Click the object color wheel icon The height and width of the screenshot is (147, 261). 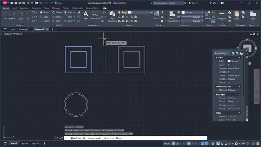(x=179, y=13)
